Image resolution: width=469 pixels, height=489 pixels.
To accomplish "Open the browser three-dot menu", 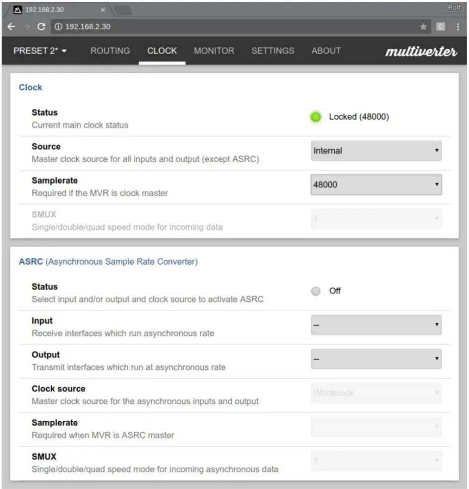I will point(458,26).
